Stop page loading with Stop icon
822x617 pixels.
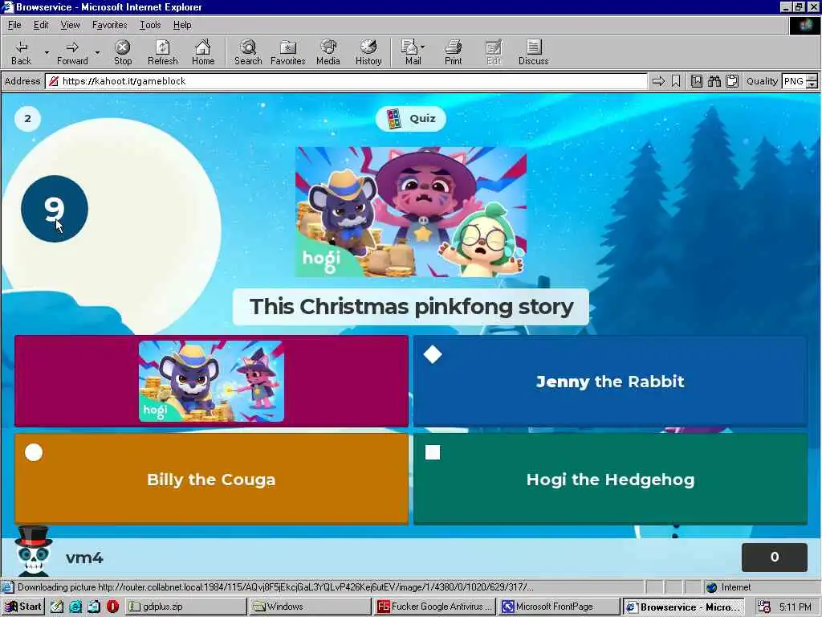[x=123, y=52]
